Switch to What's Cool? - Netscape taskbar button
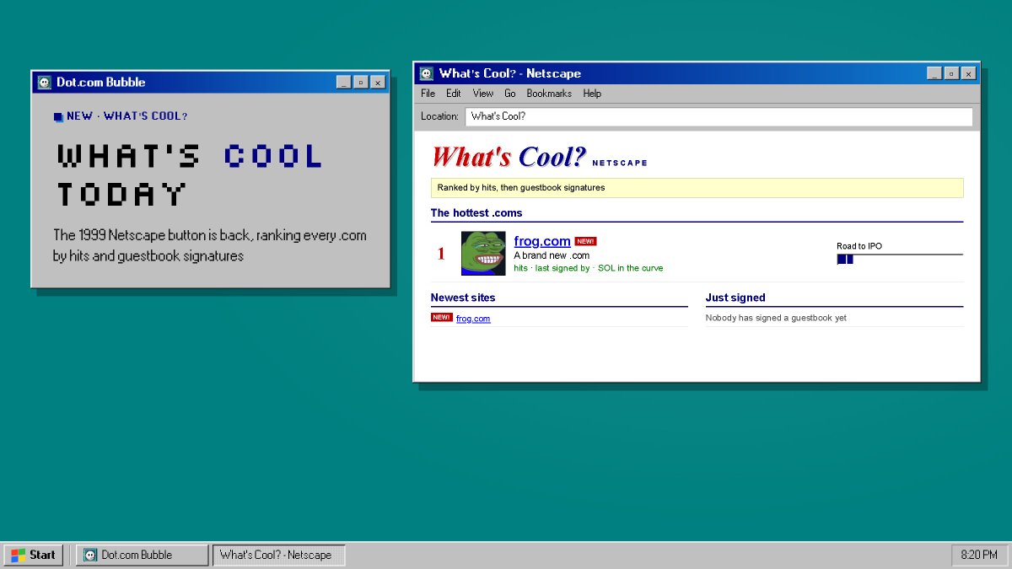Viewport: 1012px width, 569px height. click(x=278, y=555)
